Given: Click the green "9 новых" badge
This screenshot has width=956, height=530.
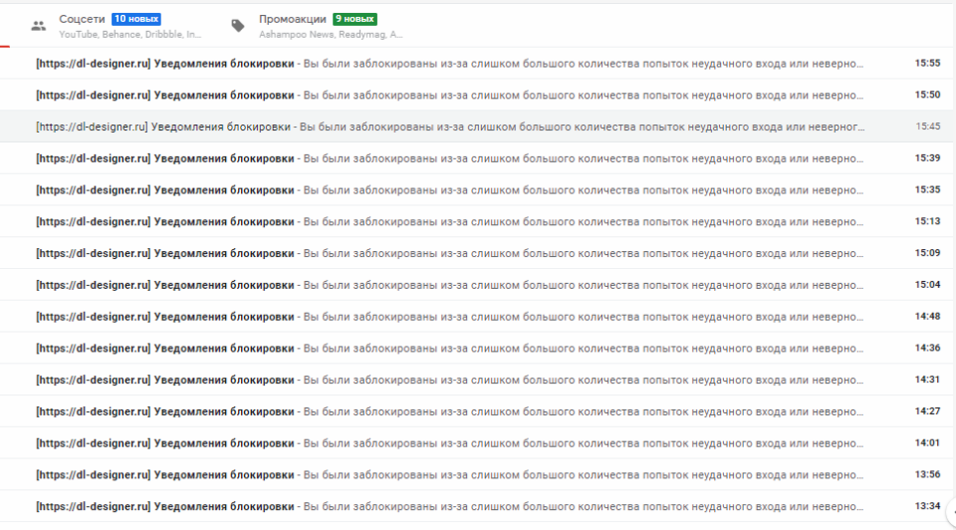Looking at the screenshot, I should [355, 19].
